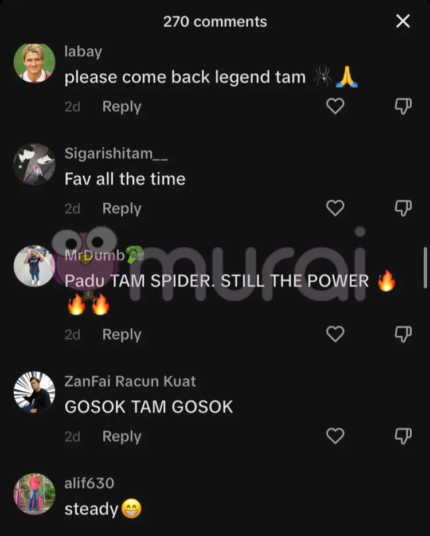Dislike MrDumb's TAM SPIDER comment

[403, 334]
